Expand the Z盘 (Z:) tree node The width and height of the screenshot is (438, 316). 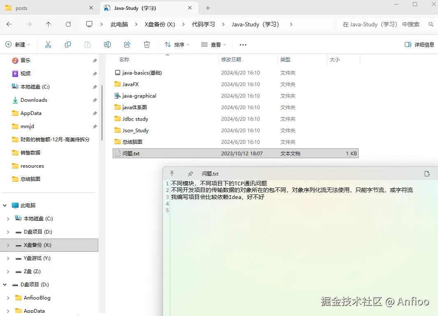8,272
